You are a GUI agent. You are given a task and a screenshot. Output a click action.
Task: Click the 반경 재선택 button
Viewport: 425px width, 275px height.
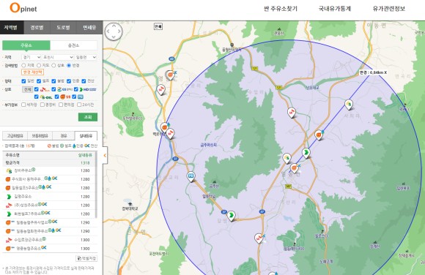[32, 72]
